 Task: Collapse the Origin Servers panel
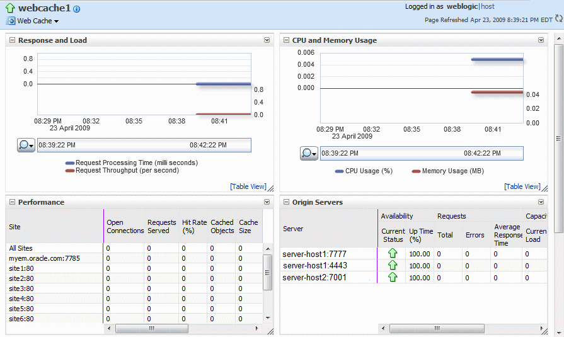(x=286, y=202)
